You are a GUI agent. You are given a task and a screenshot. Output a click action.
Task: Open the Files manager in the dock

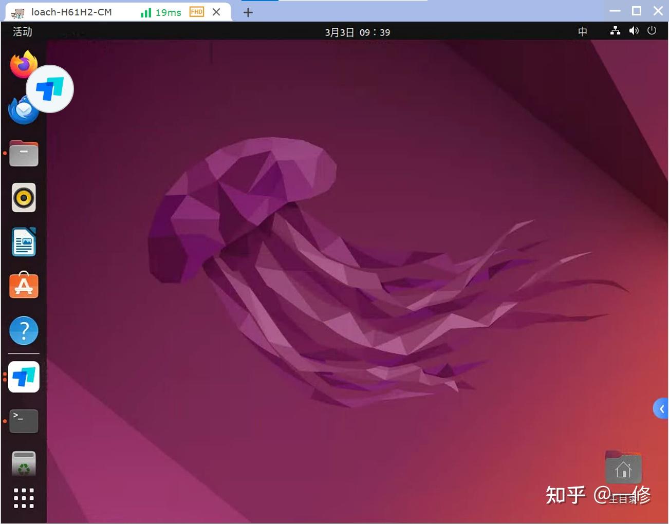24,153
